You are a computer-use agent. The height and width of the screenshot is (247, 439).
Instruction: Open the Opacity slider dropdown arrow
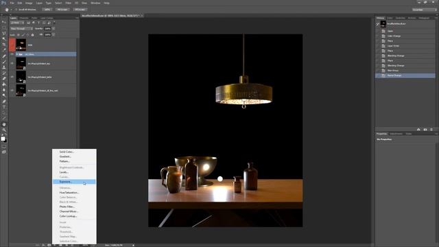[x=54, y=29]
